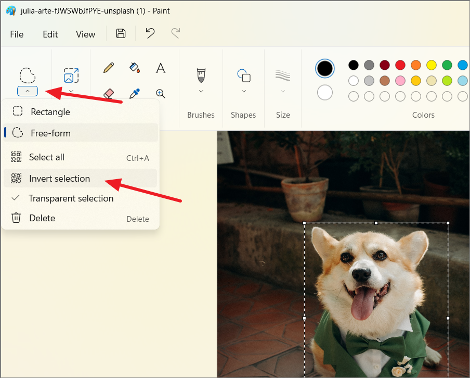Choose Free-form selection mode
Viewport: 470px width, 378px height.
(50, 133)
